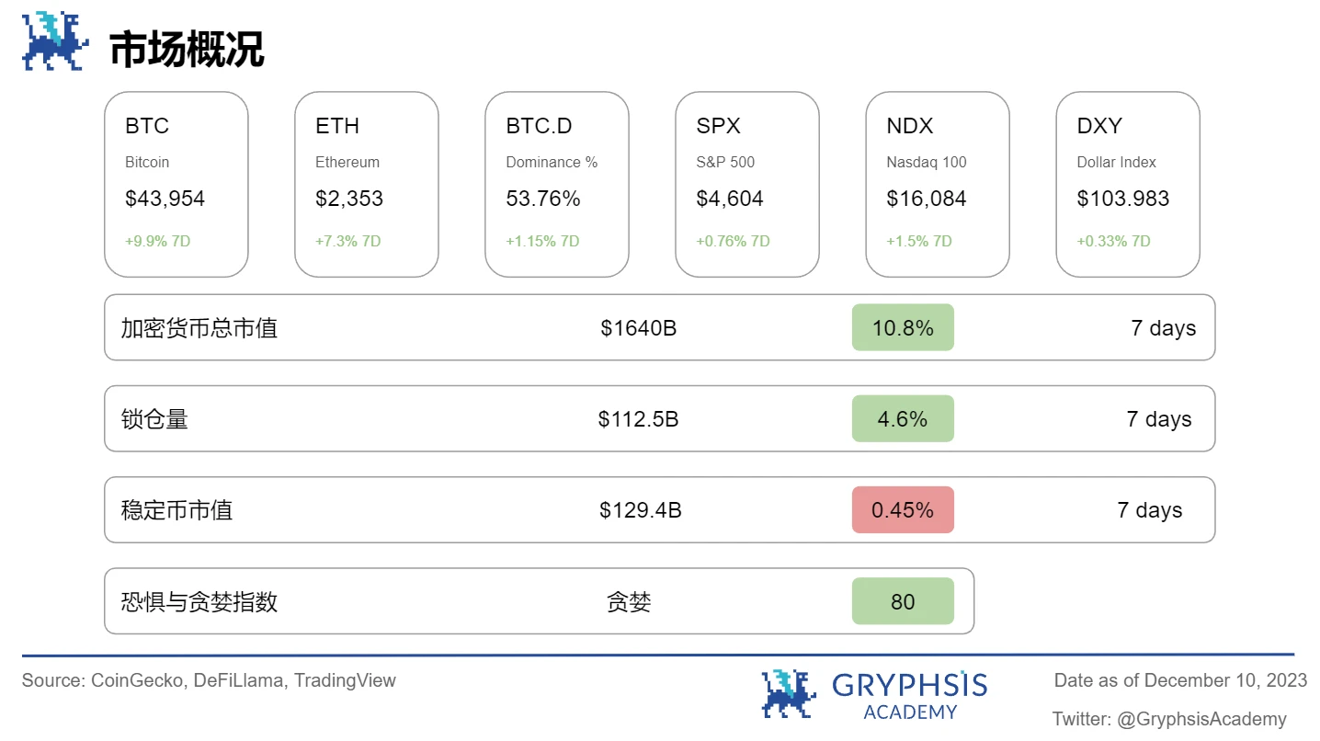Click the Gryphsis Academy logo in the footer
The image size is (1320, 741).
873,695
